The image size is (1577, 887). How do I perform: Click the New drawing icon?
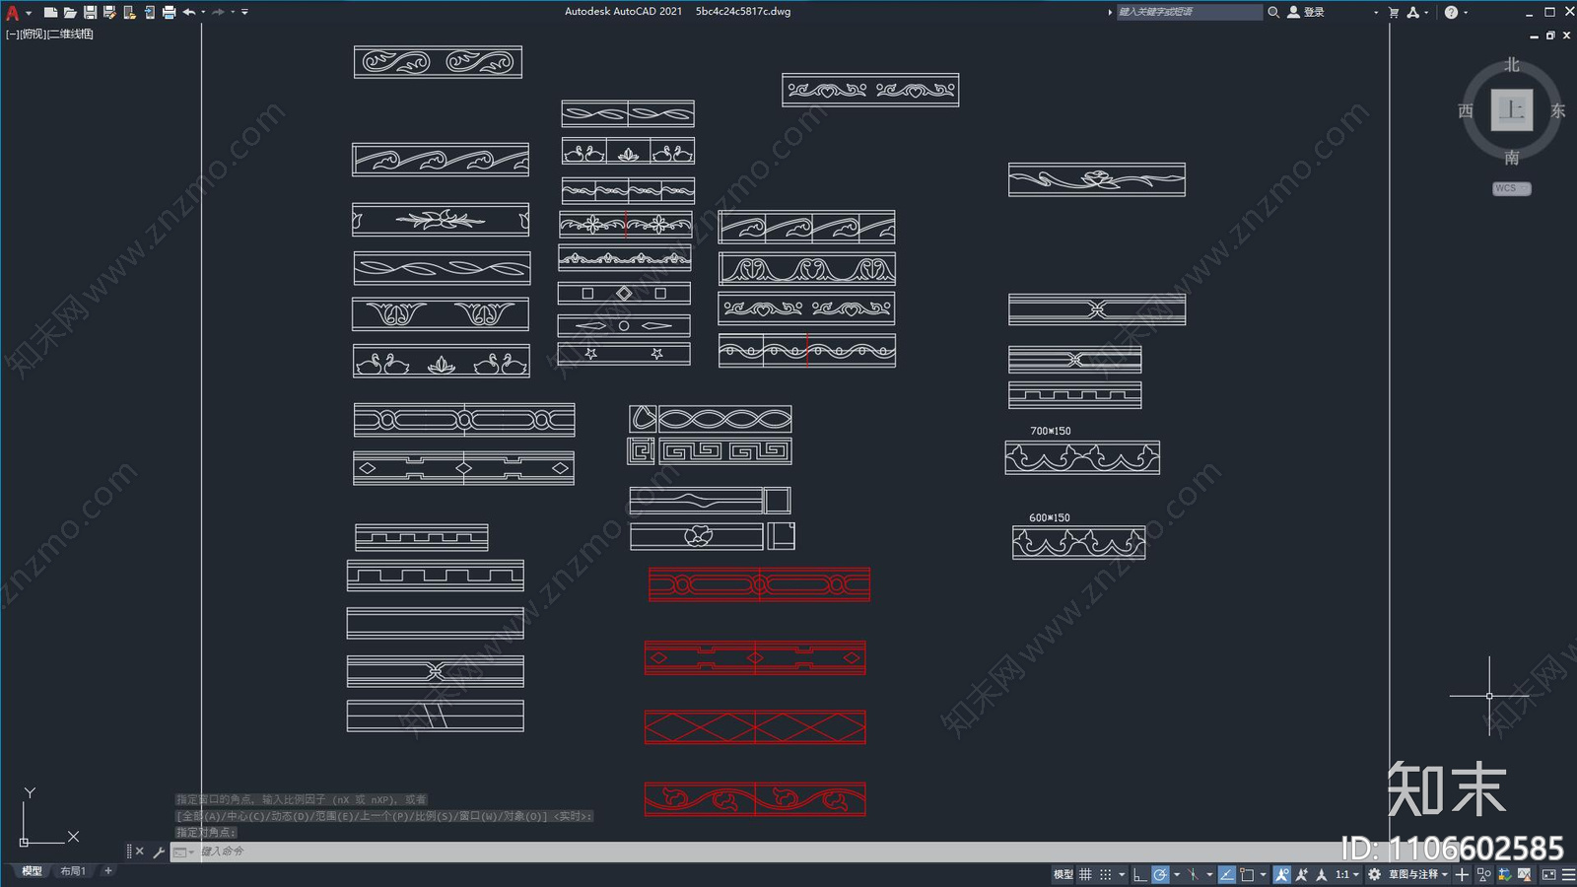[x=50, y=12]
